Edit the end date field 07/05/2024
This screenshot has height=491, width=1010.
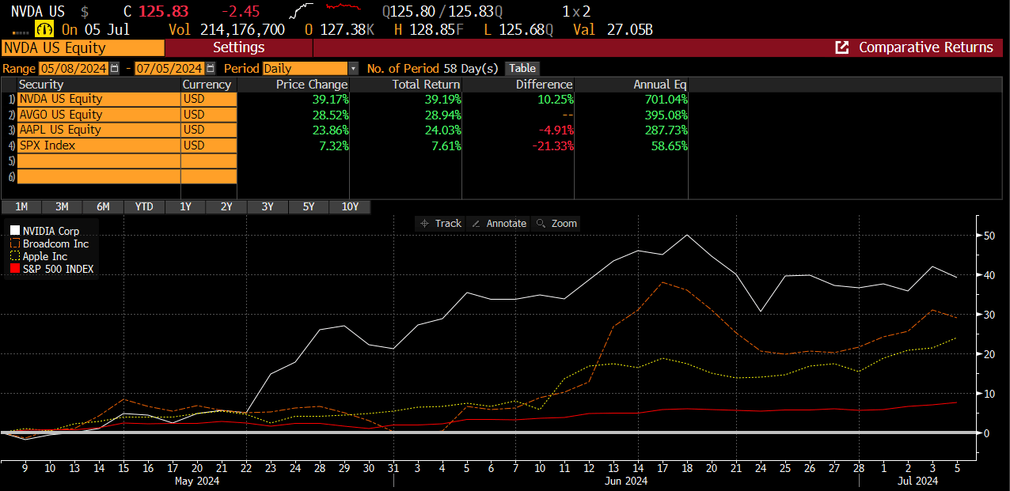[x=169, y=69]
